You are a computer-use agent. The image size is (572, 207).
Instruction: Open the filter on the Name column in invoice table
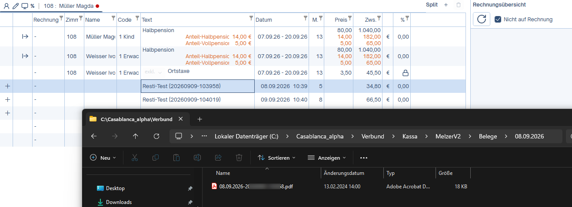tap(113, 18)
